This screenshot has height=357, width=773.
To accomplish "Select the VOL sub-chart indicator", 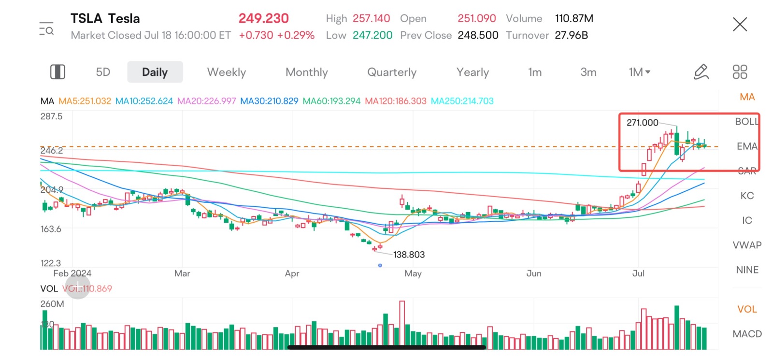I will [x=747, y=309].
